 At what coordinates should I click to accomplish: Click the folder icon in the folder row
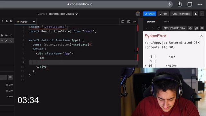point(6,35)
